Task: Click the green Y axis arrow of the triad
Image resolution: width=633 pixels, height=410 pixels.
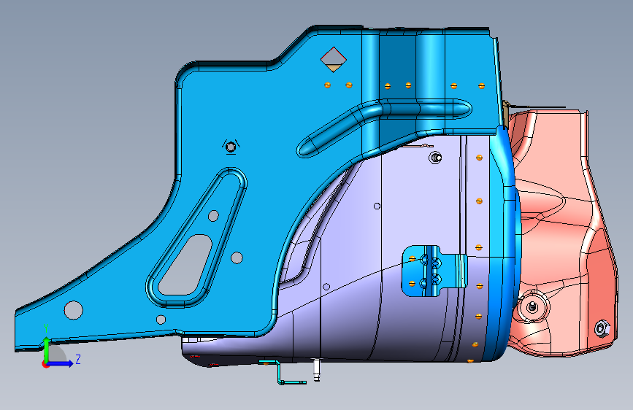Action: point(47,350)
